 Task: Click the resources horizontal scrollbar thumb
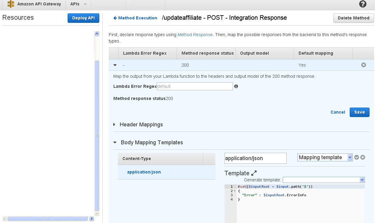pos(48,218)
